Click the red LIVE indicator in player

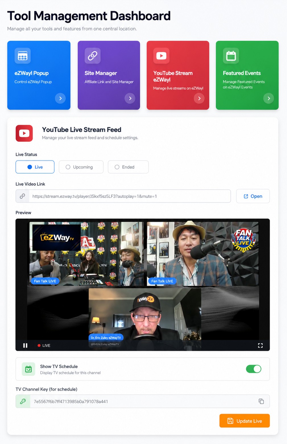(44, 345)
